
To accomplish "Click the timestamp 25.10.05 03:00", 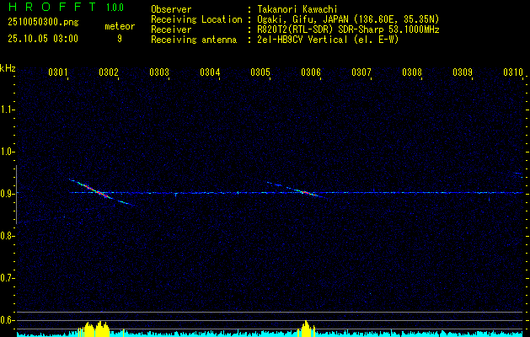I will click(x=43, y=39).
